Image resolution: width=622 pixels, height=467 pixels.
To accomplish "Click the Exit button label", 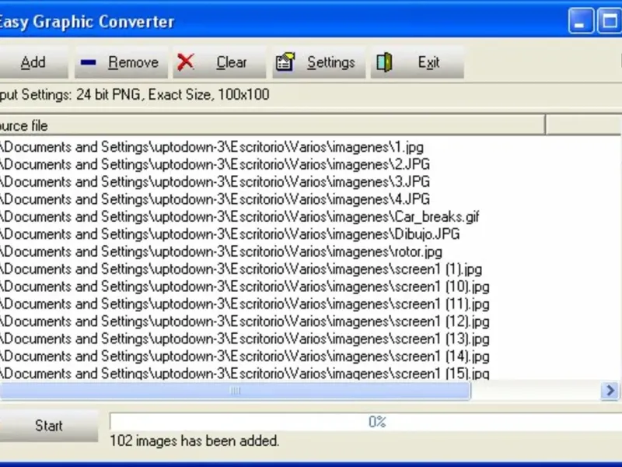I will pos(428,62).
